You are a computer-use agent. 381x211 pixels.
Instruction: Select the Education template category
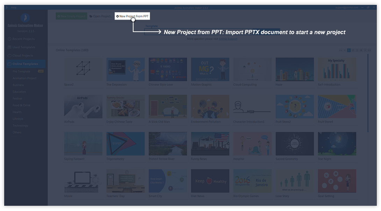(19, 92)
